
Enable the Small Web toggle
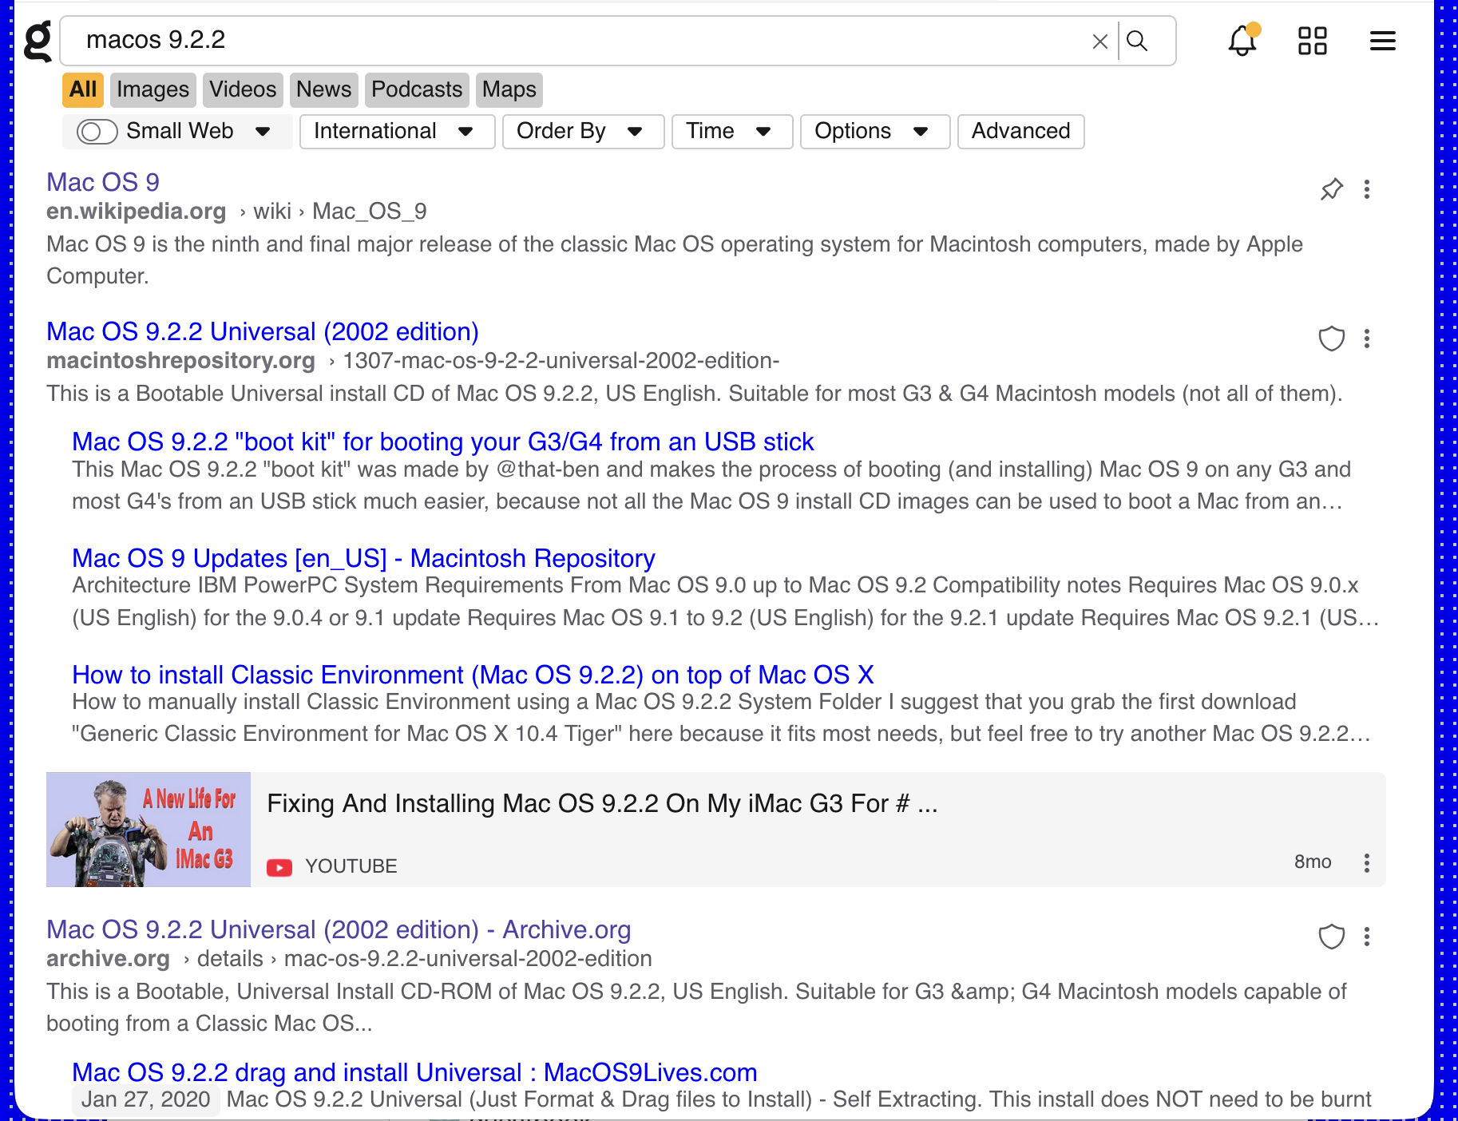[96, 131]
